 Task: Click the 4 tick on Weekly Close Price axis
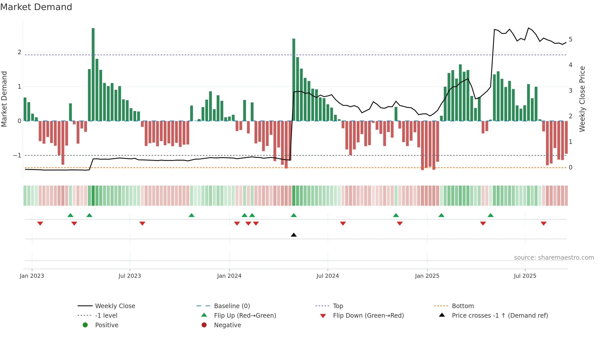(571, 65)
